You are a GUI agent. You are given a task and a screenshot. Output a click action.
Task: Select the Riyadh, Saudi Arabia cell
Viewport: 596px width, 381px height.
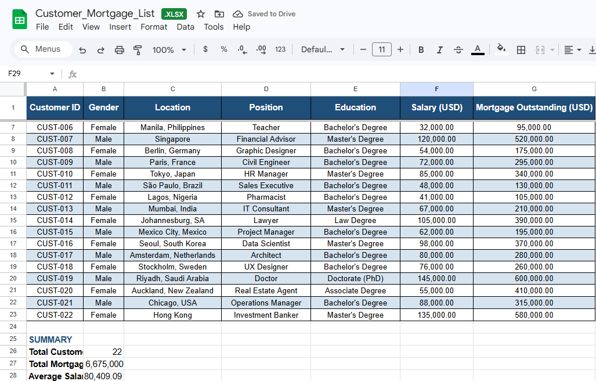click(x=172, y=279)
